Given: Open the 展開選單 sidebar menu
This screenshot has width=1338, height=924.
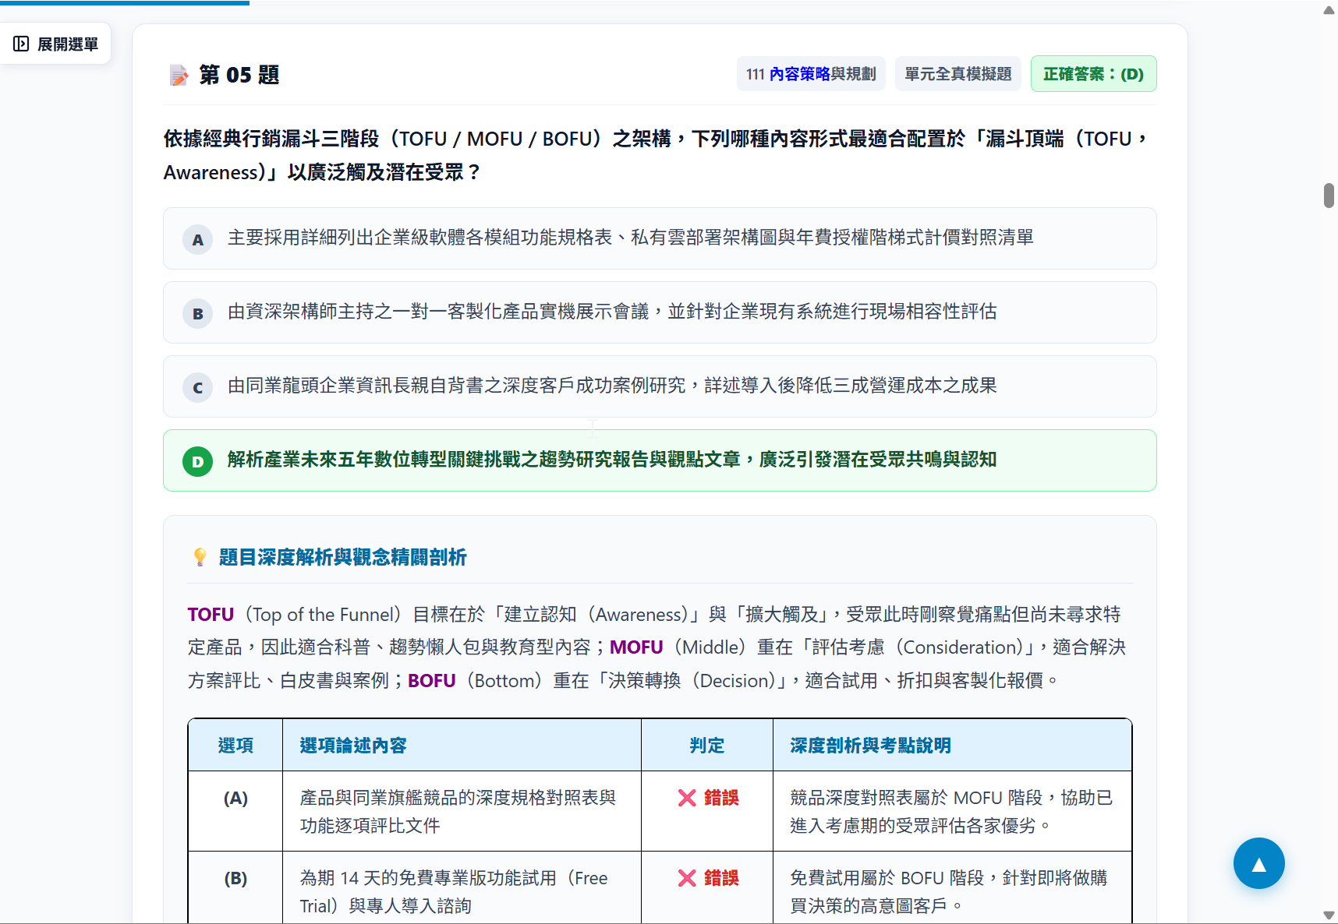Looking at the screenshot, I should tap(55, 44).
